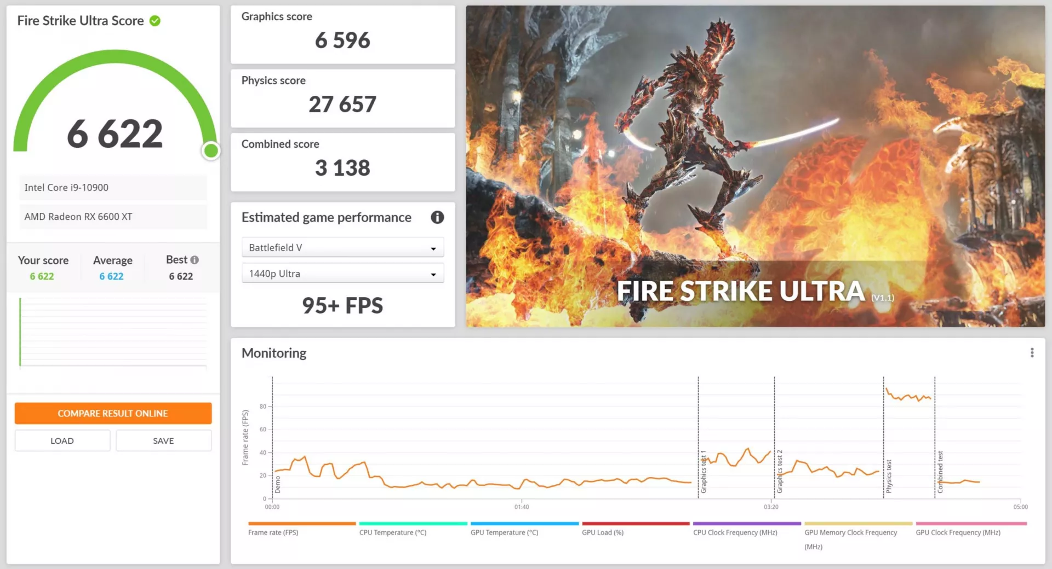This screenshot has width=1052, height=569.
Task: Click the Estimated game performance heading
Action: tap(327, 217)
